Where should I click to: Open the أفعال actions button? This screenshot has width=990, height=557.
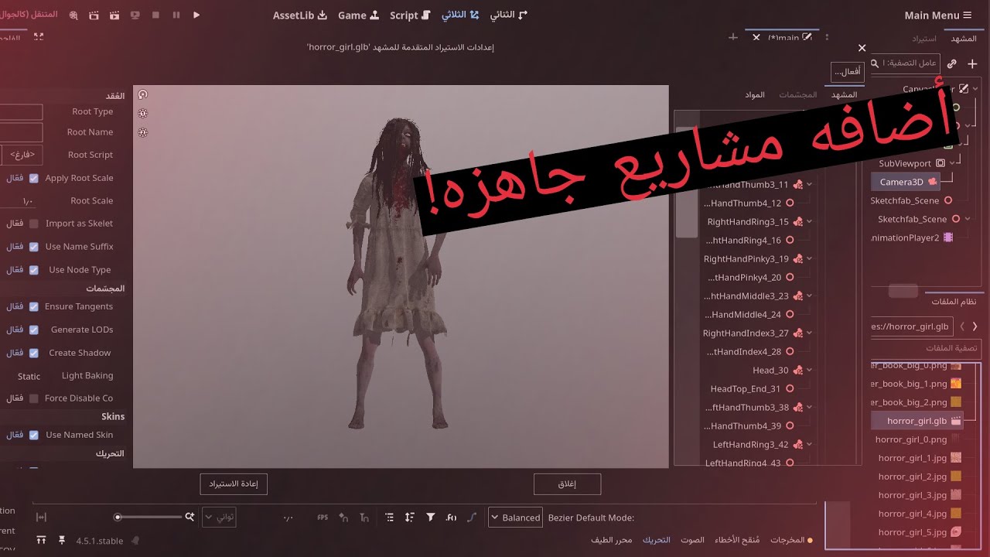coord(848,71)
